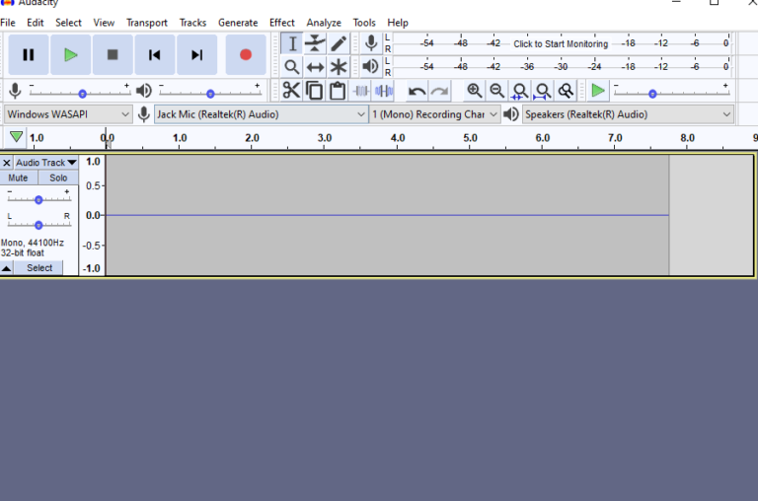758x501 pixels.
Task: Paste using the clipboard icon
Action: coord(338,91)
